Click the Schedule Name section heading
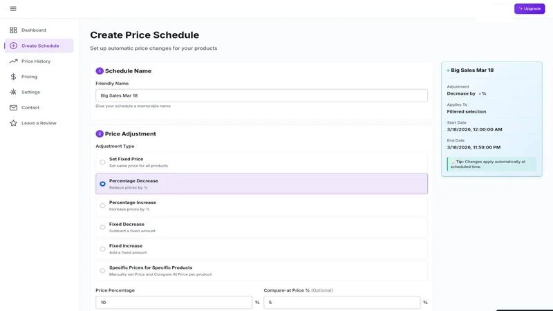The width and height of the screenshot is (553, 311). [128, 71]
